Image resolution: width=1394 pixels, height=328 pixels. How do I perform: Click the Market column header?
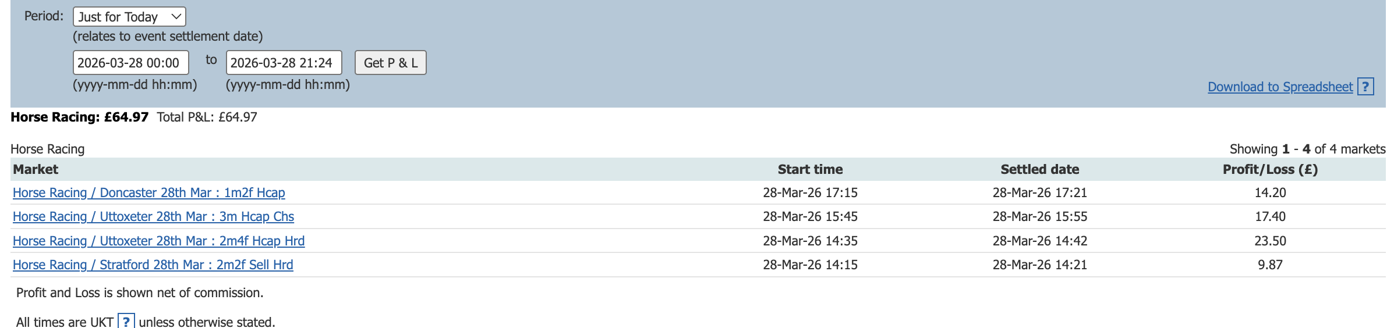36,169
